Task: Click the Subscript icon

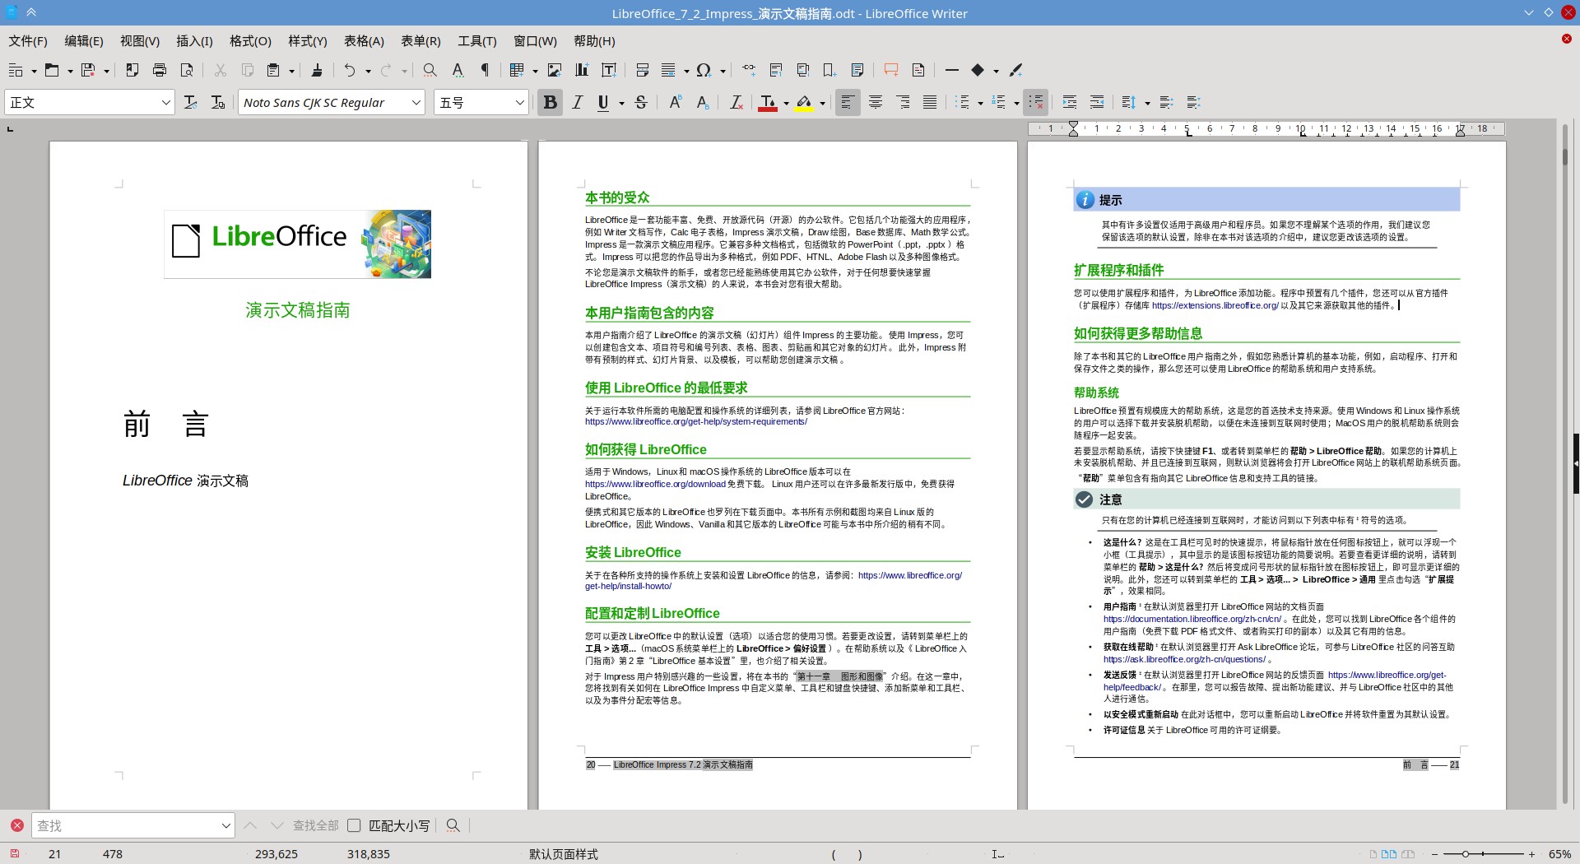Action: coord(703,102)
